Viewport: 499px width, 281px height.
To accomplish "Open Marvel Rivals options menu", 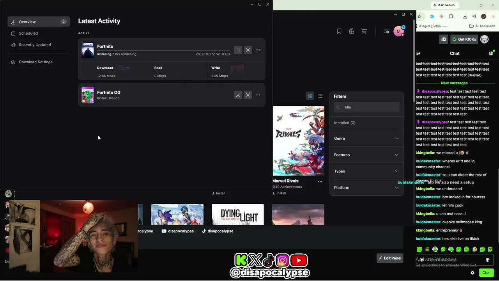I will coord(320,181).
